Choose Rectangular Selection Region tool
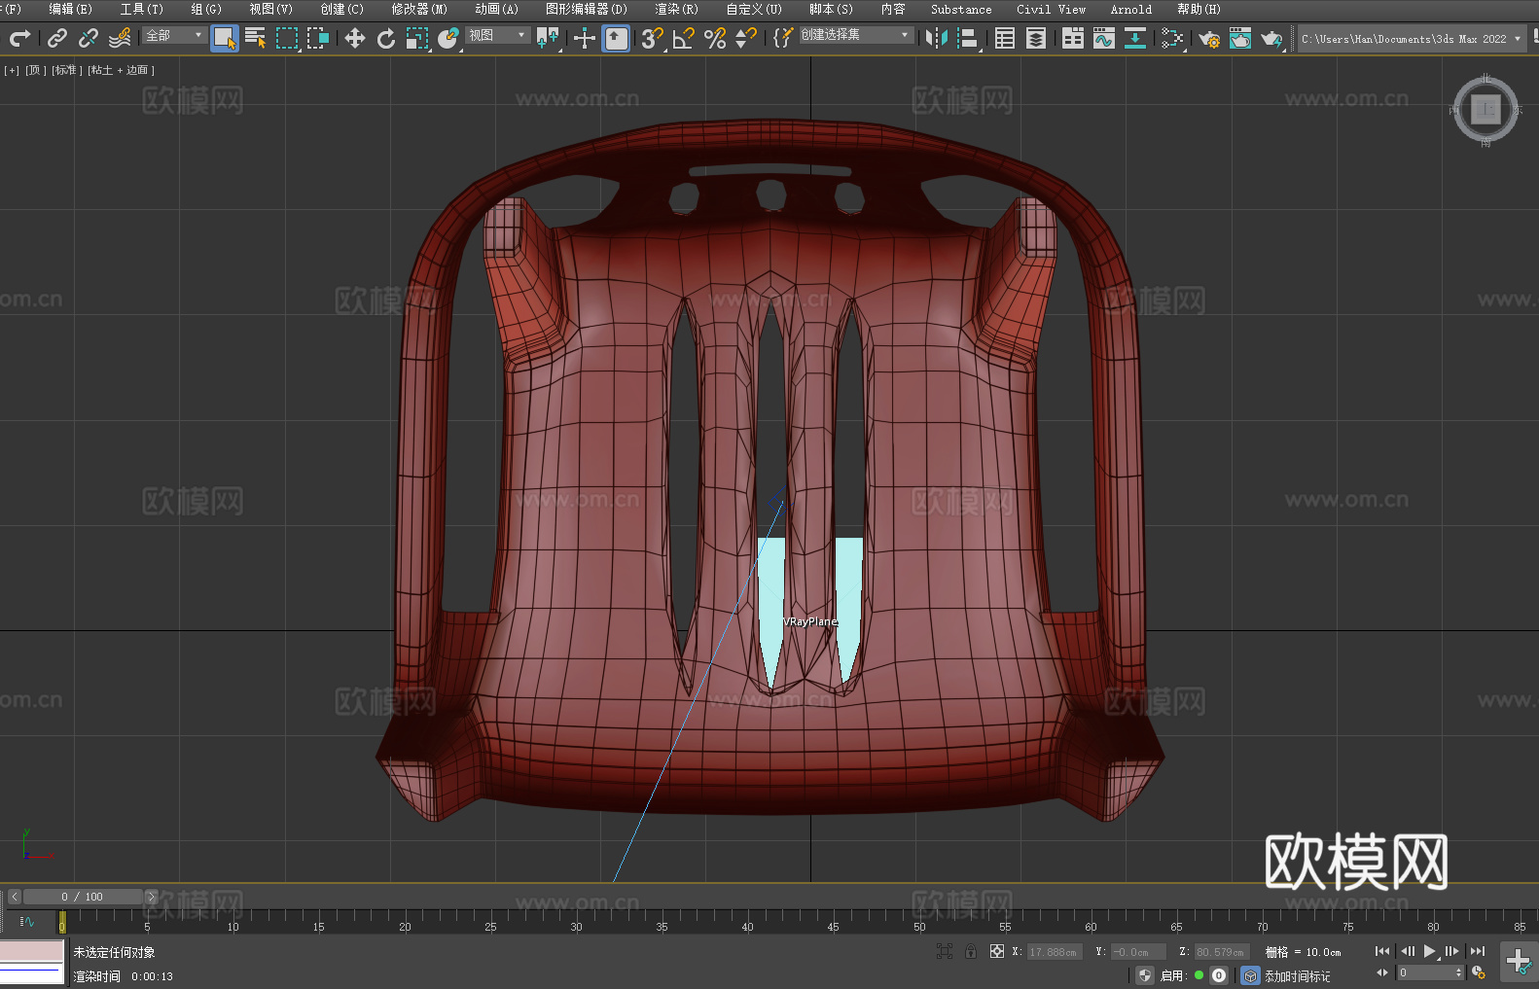The width and height of the screenshot is (1539, 989). pos(287,38)
